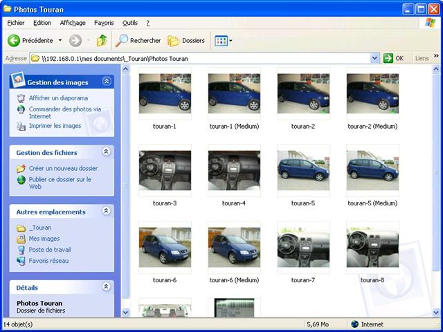Collapse the Gestion des fichiers panel

pyautogui.click(x=106, y=151)
